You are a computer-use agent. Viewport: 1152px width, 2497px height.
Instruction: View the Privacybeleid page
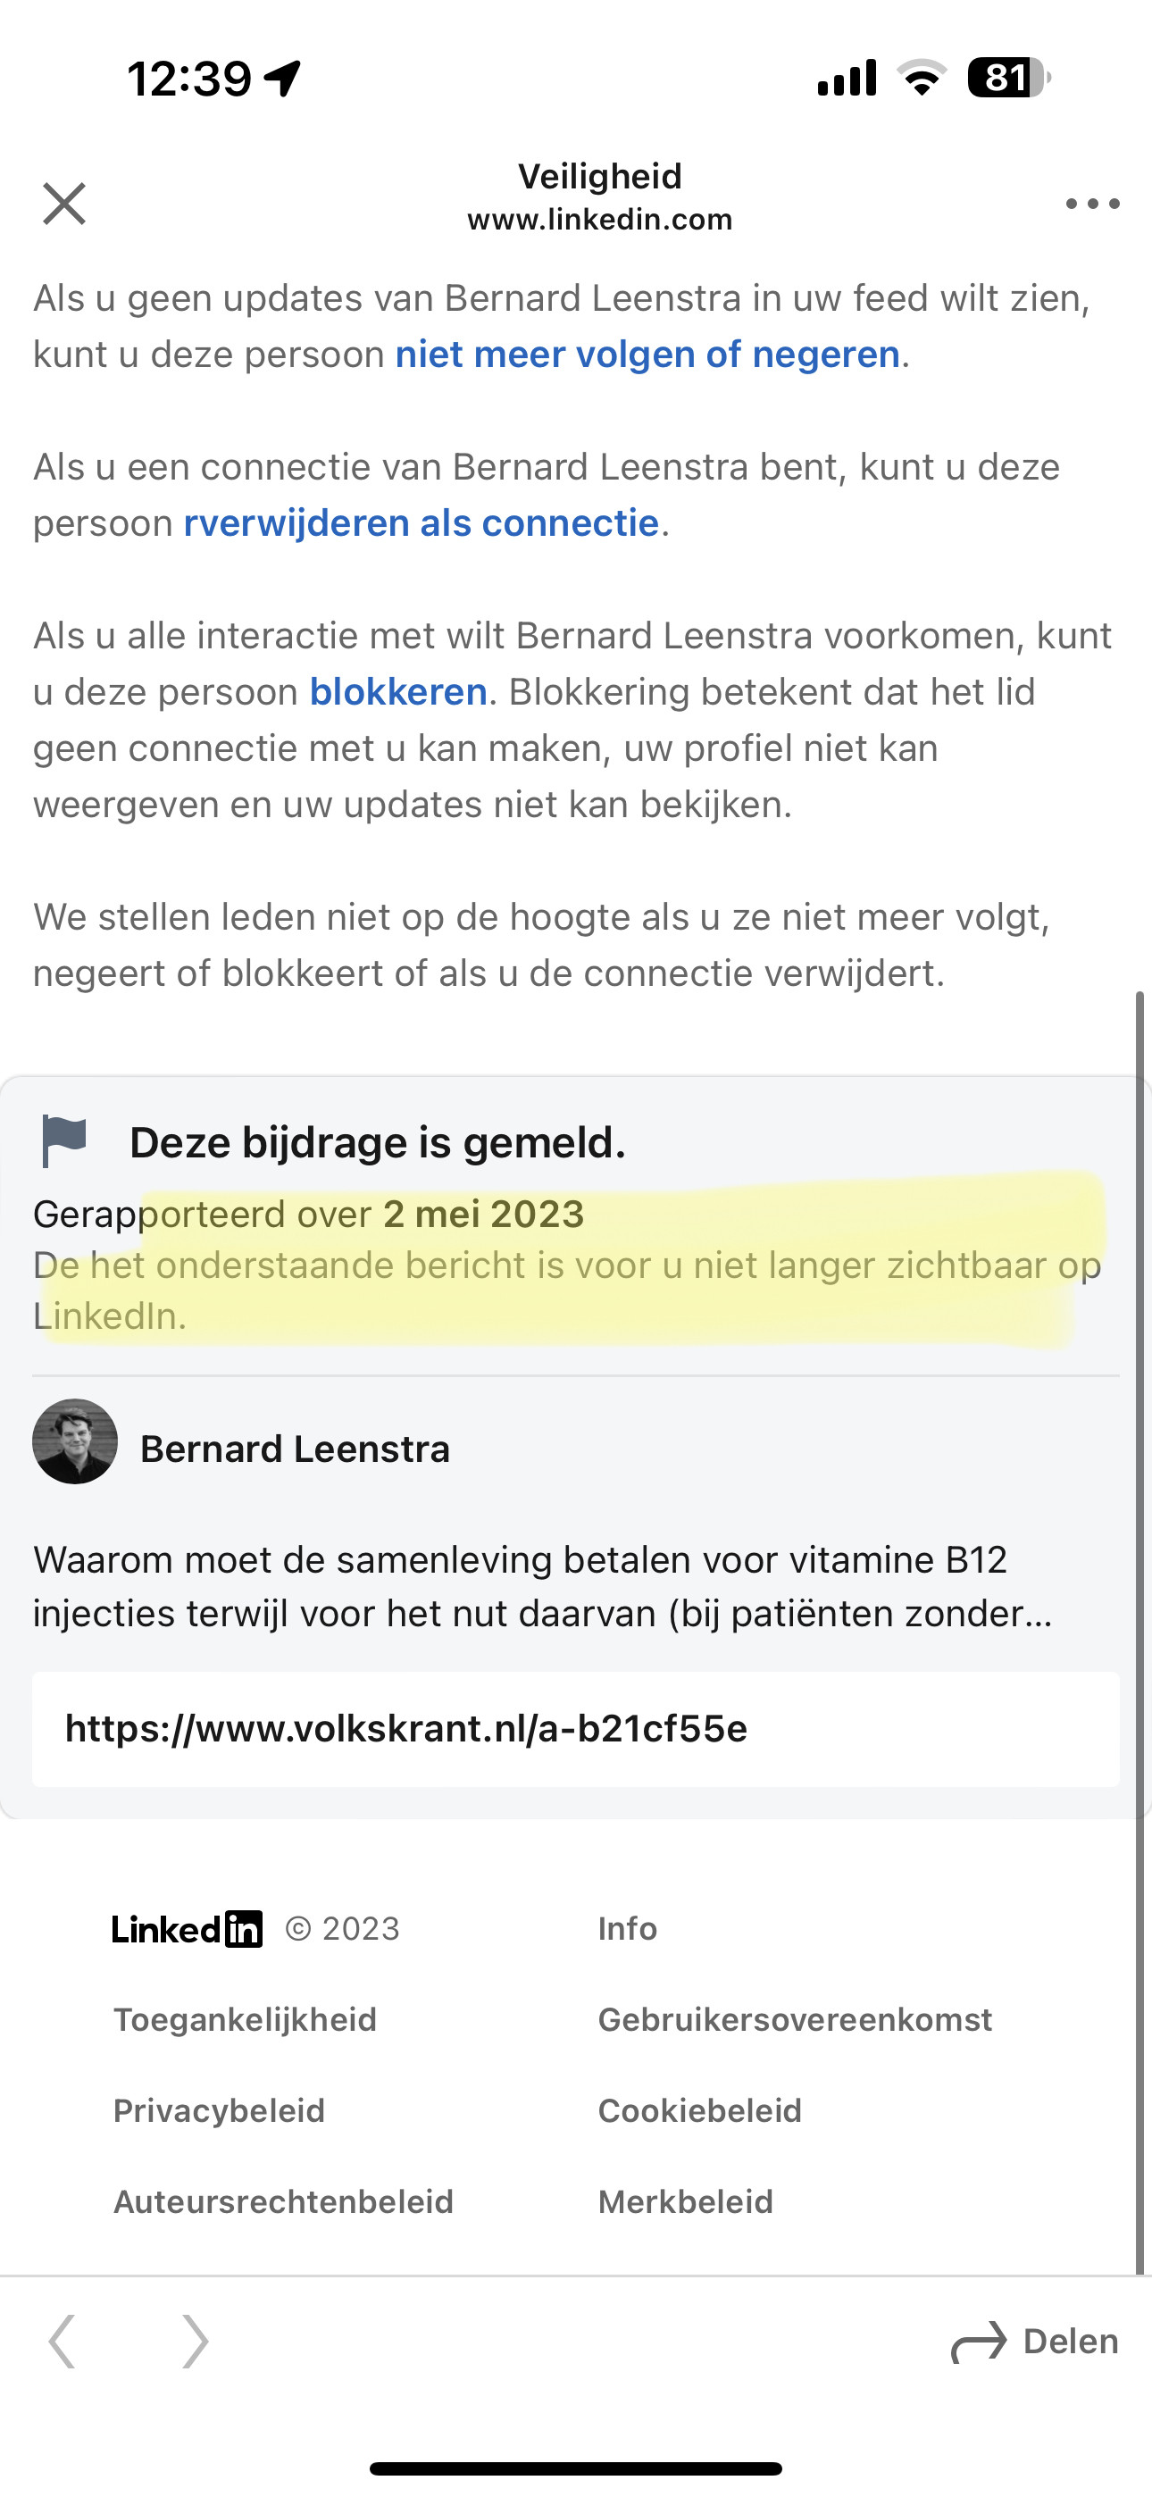click(x=219, y=2111)
